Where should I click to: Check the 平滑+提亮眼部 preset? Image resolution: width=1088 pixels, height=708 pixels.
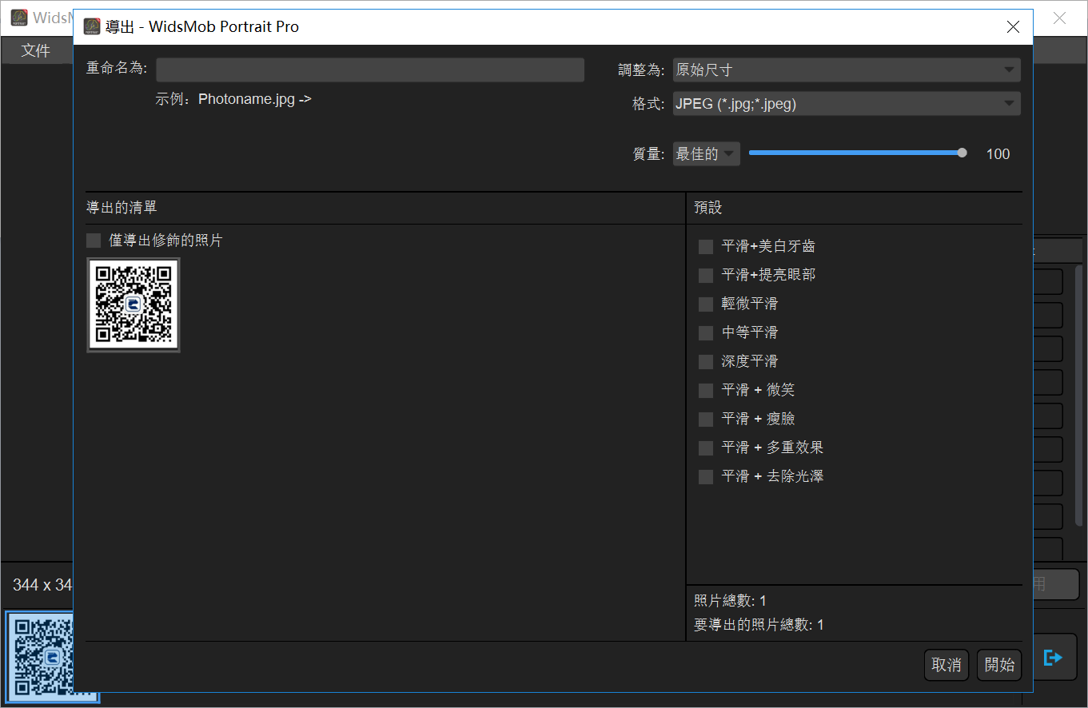706,276
